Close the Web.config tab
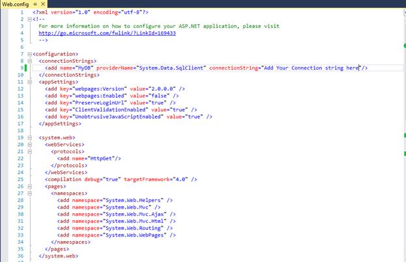Viewport: 406px width, 262px height. click(43, 4)
